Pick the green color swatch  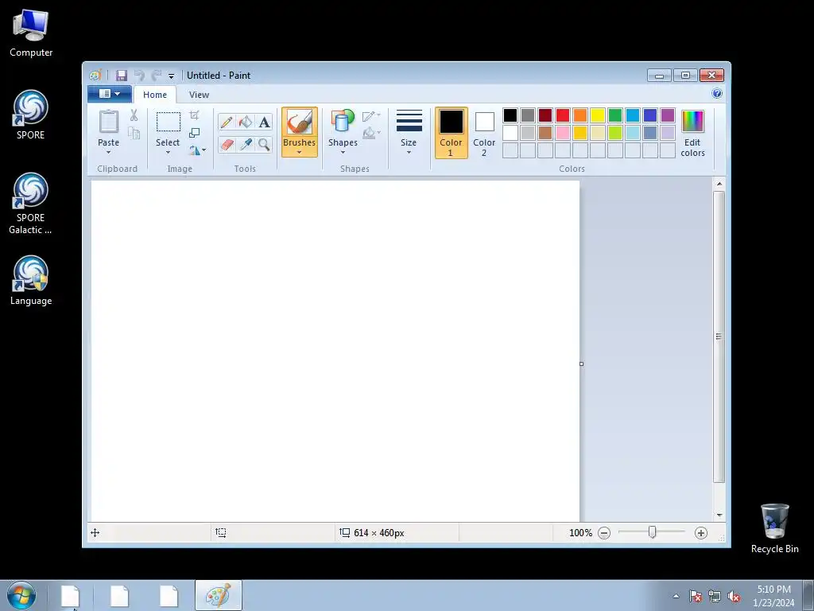pos(615,115)
